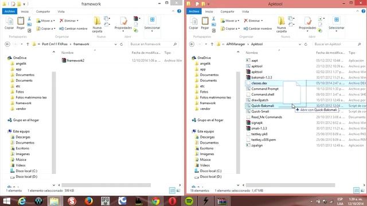Collapse the ribbon in framework window
This screenshot has width=367, height=206.
click(x=173, y=11)
